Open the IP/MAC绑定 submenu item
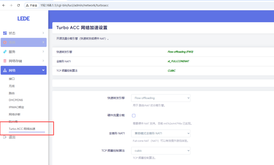The width and height of the screenshot is (274, 165). pyautogui.click(x=16, y=107)
